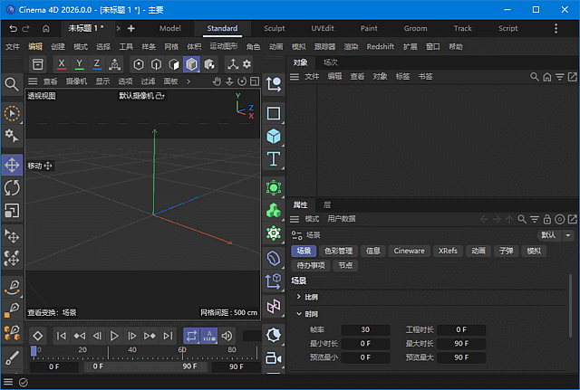580x390 pixels.
Task: Select the Move tool in left toolbar
Action: click(x=13, y=165)
